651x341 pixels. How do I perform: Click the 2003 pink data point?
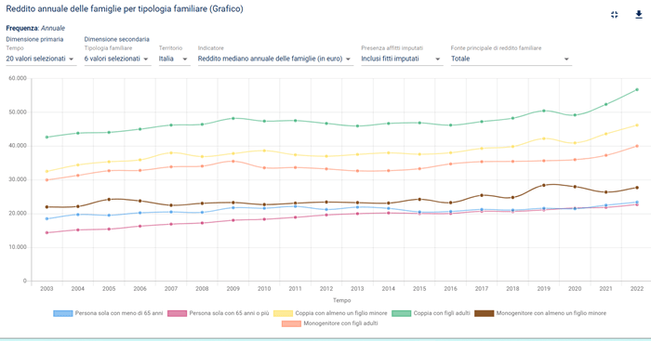click(x=46, y=232)
